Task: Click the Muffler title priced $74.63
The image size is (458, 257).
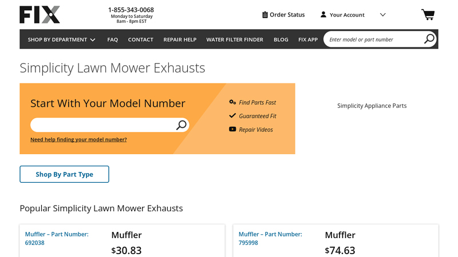Action: pos(340,235)
